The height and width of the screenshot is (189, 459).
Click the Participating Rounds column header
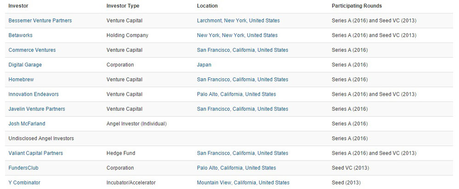(x=357, y=6)
